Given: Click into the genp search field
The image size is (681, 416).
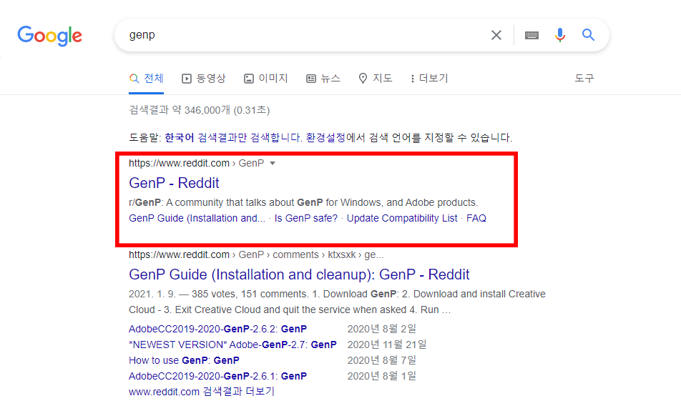Looking at the screenshot, I should click(x=304, y=35).
